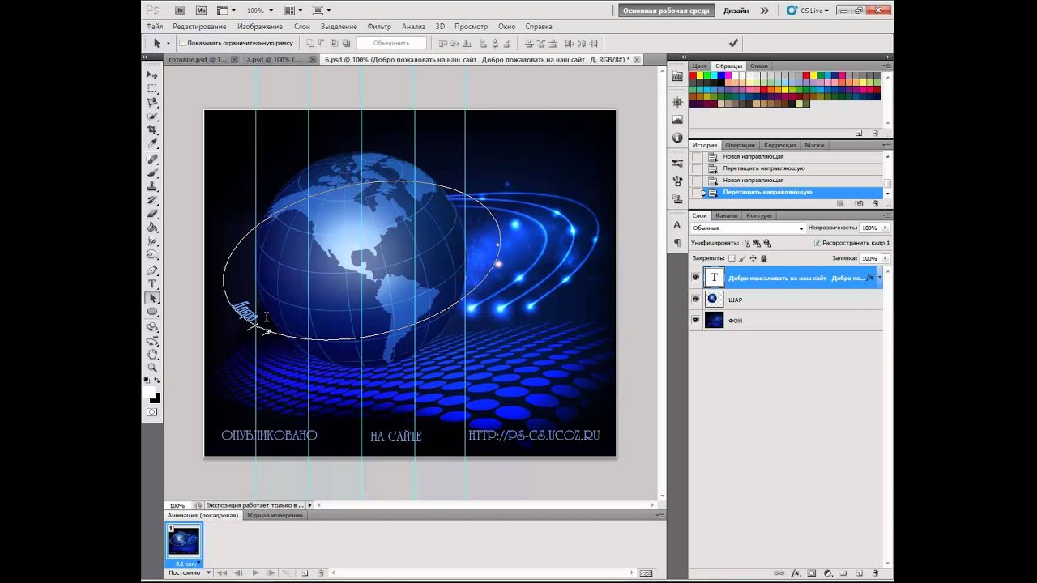Expand the workspace chevron list
Viewport: 1037px width, 583px height.
tap(765, 11)
